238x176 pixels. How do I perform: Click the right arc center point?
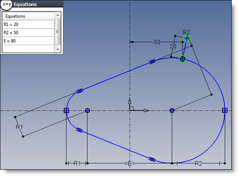click(172, 110)
